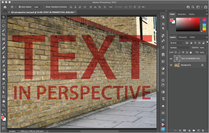Select the Eyedropper tool

click(3, 44)
